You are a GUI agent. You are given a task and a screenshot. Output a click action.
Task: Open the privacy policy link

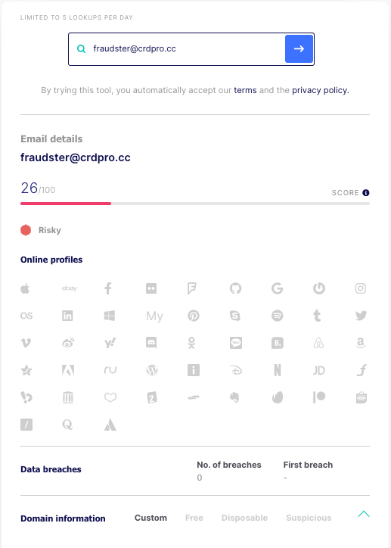(320, 90)
